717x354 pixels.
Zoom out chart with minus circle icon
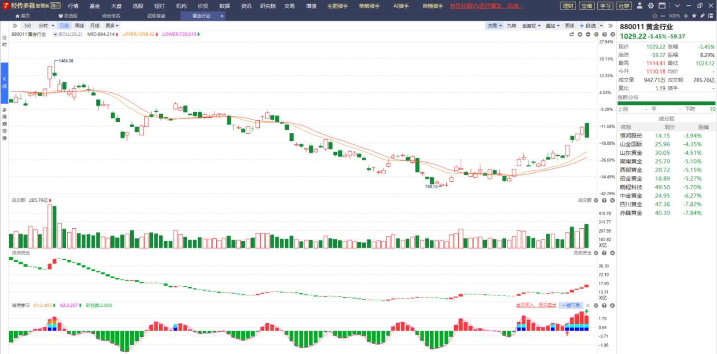click(x=588, y=34)
